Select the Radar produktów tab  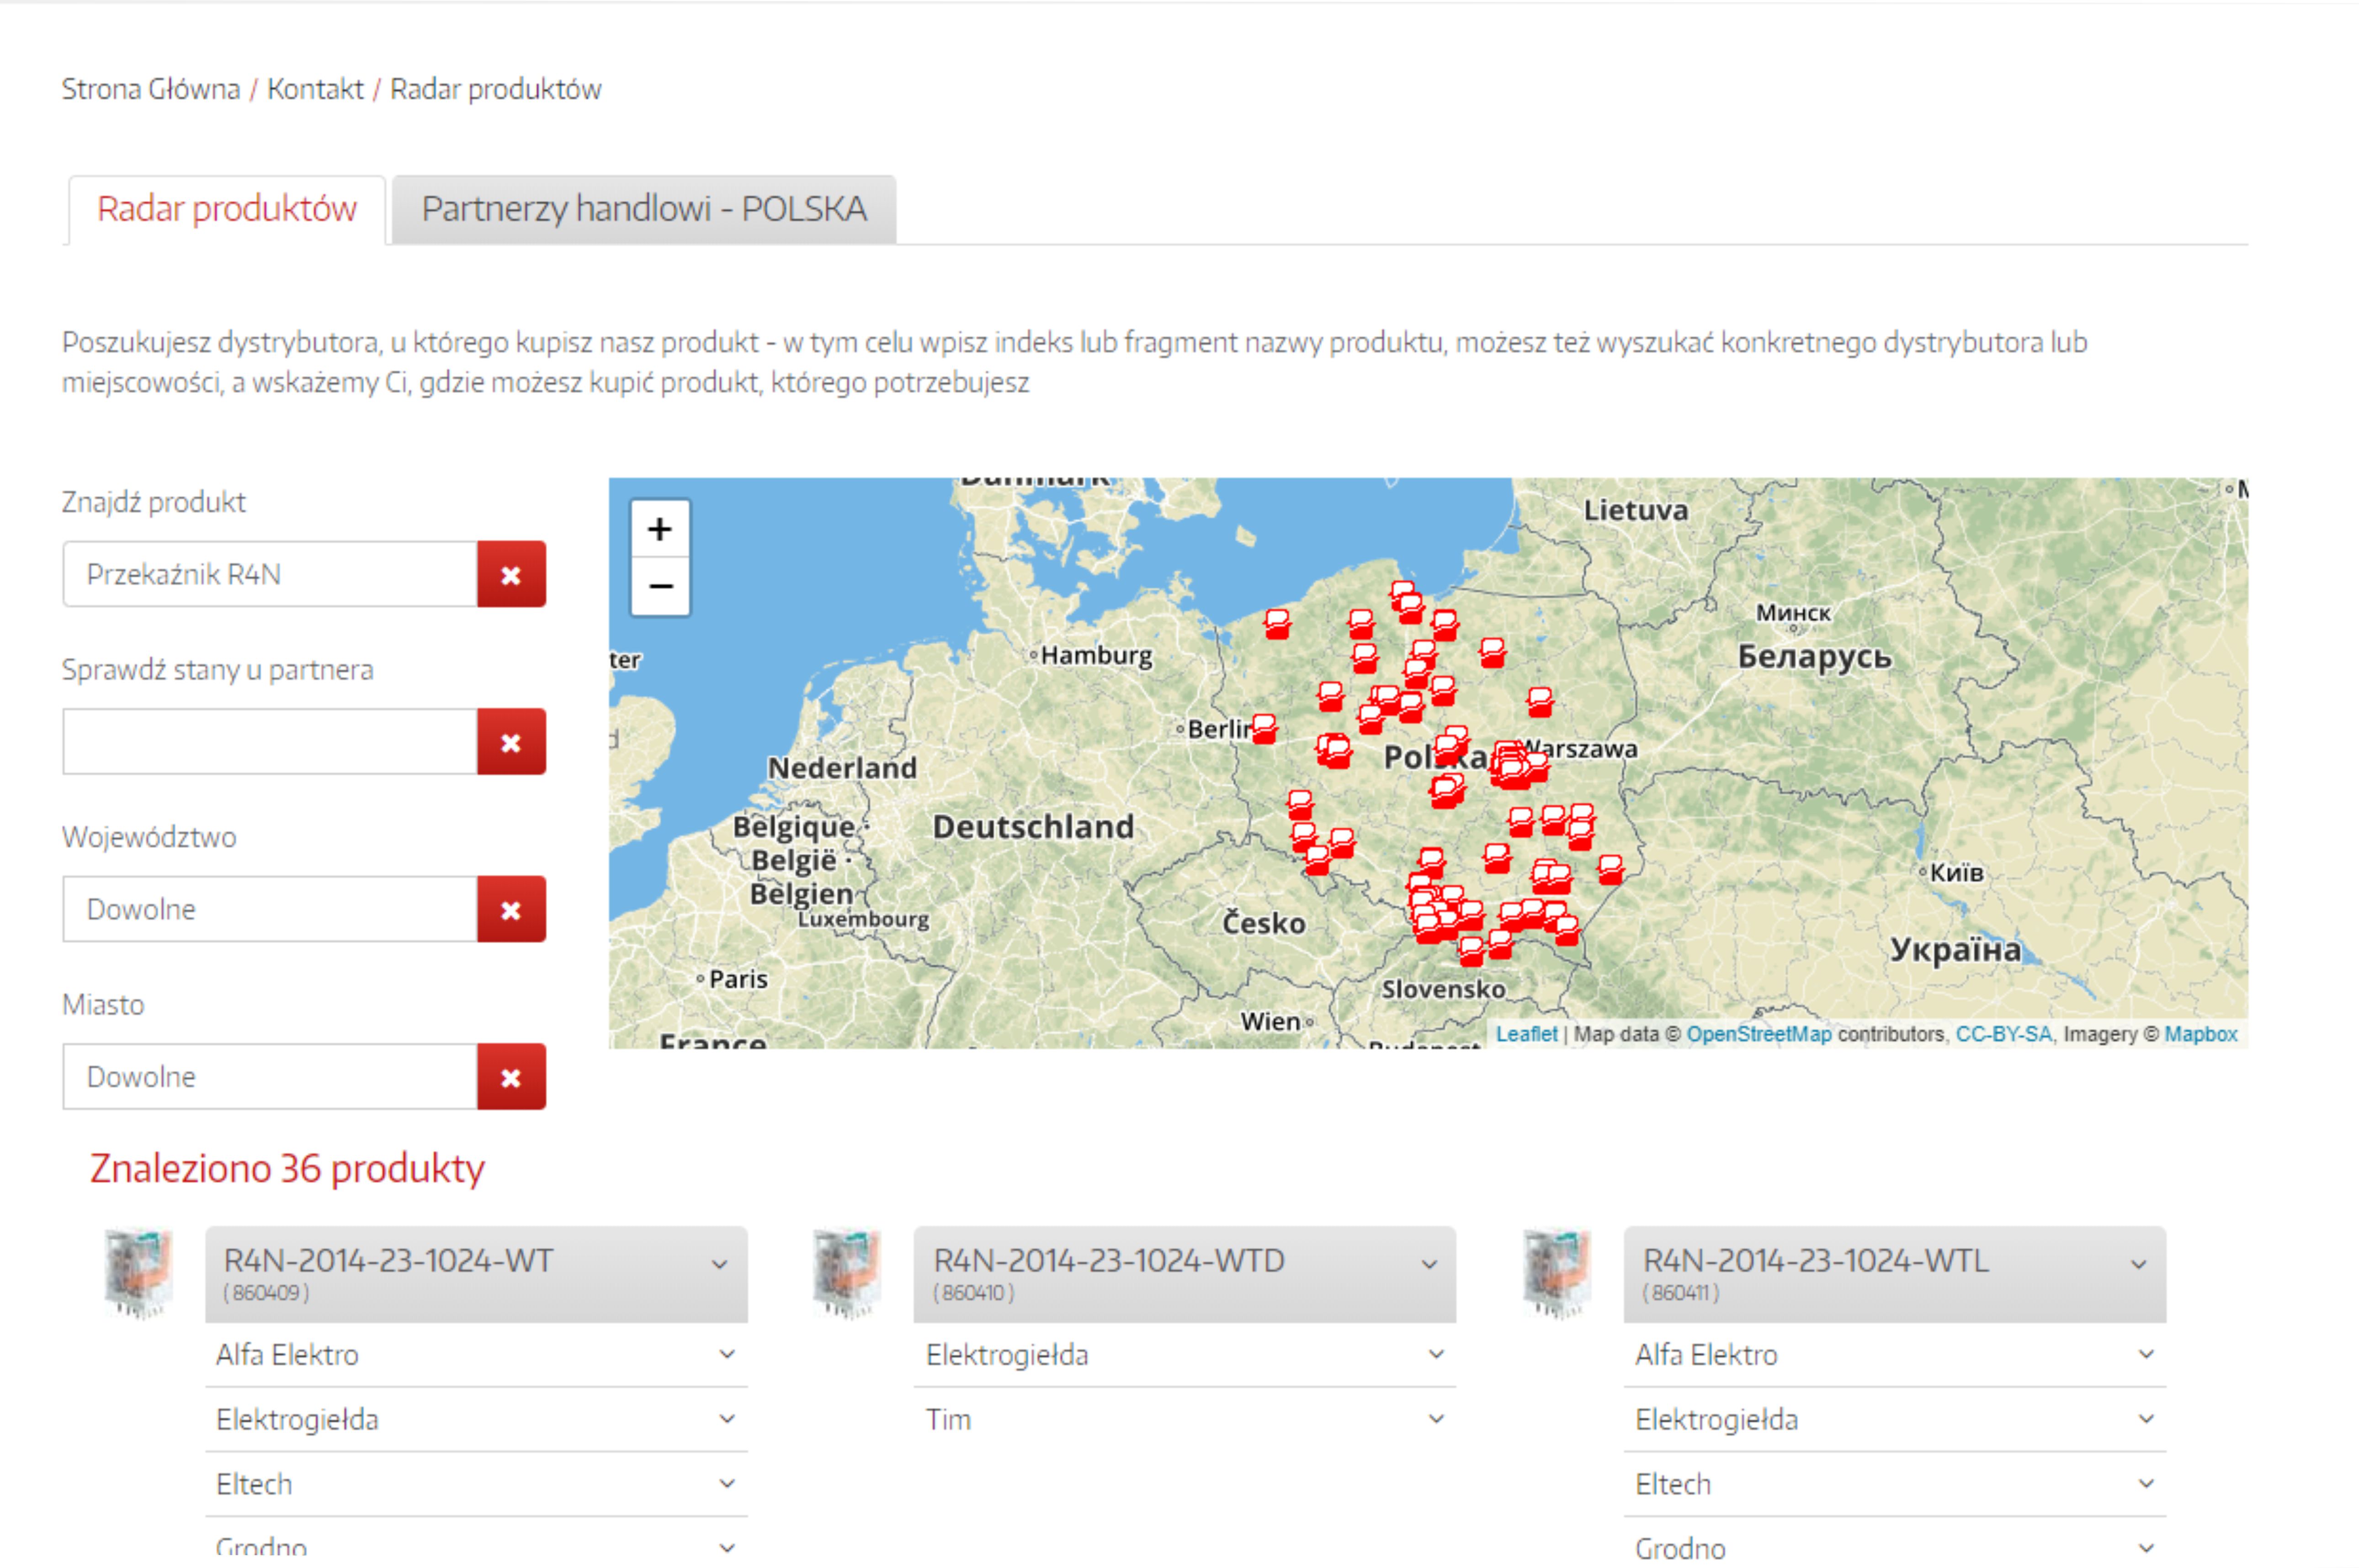227,209
